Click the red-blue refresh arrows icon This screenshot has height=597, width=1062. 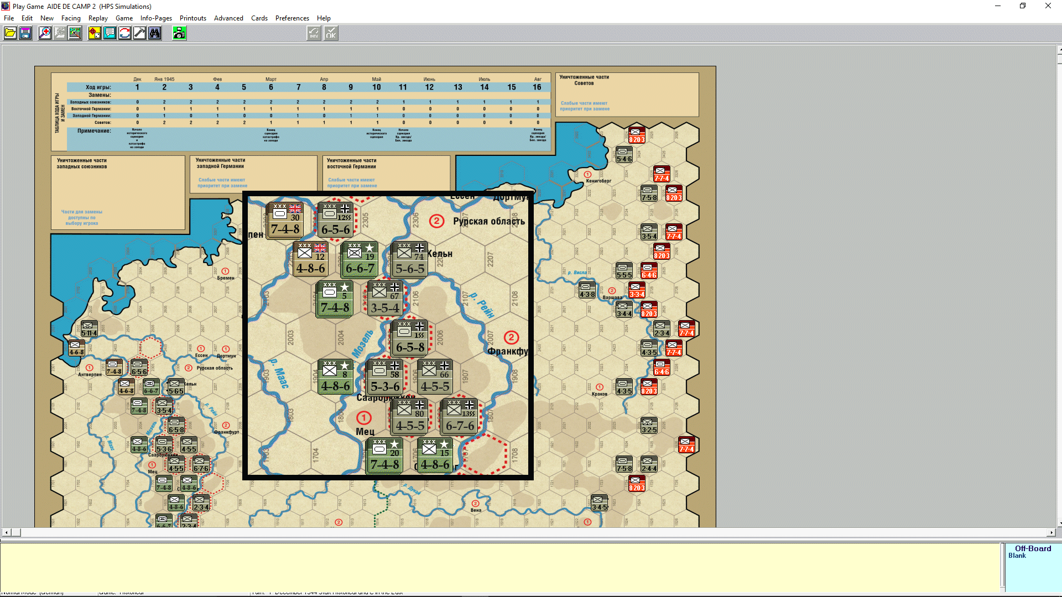click(x=124, y=33)
